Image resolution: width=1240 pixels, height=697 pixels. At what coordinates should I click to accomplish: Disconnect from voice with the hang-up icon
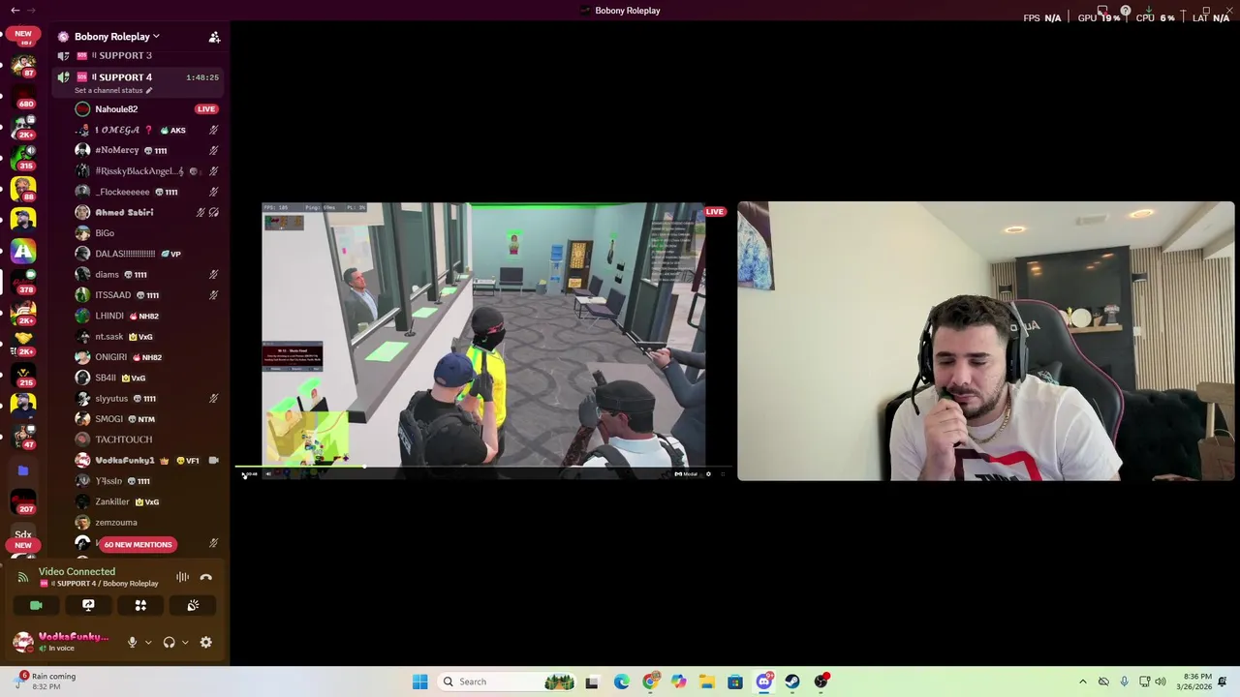[205, 578]
